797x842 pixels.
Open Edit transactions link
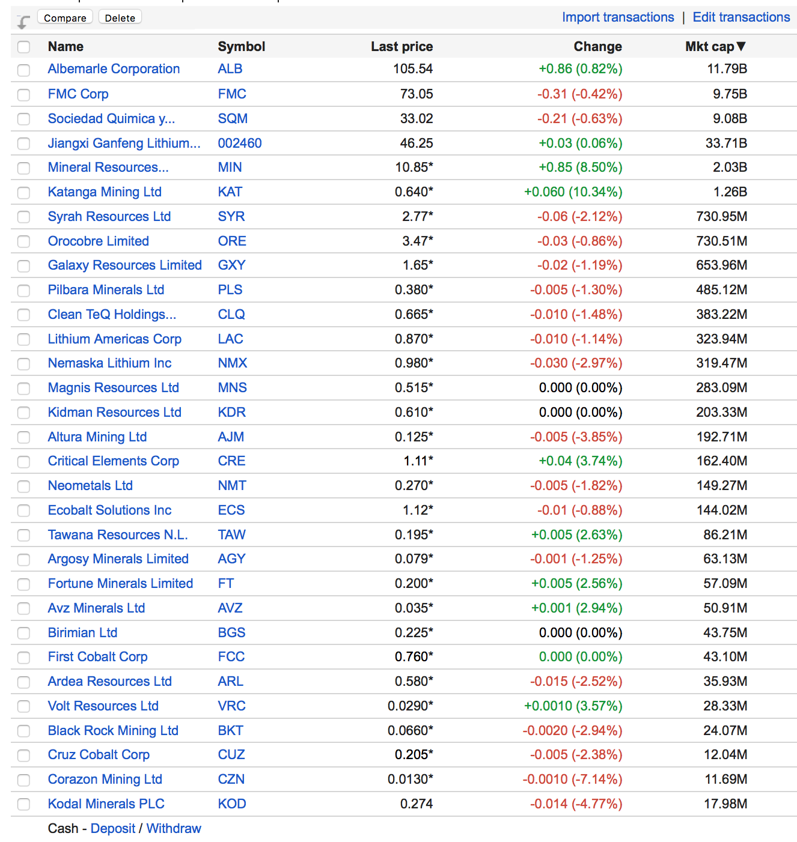741,17
